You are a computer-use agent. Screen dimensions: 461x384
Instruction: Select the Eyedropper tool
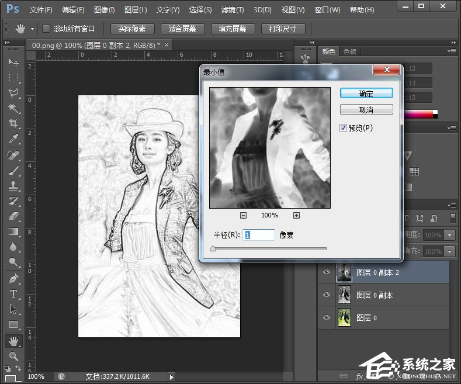[13, 139]
